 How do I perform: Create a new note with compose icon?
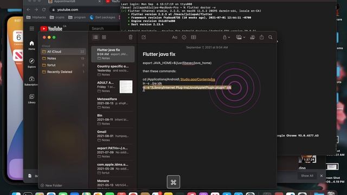point(144,37)
